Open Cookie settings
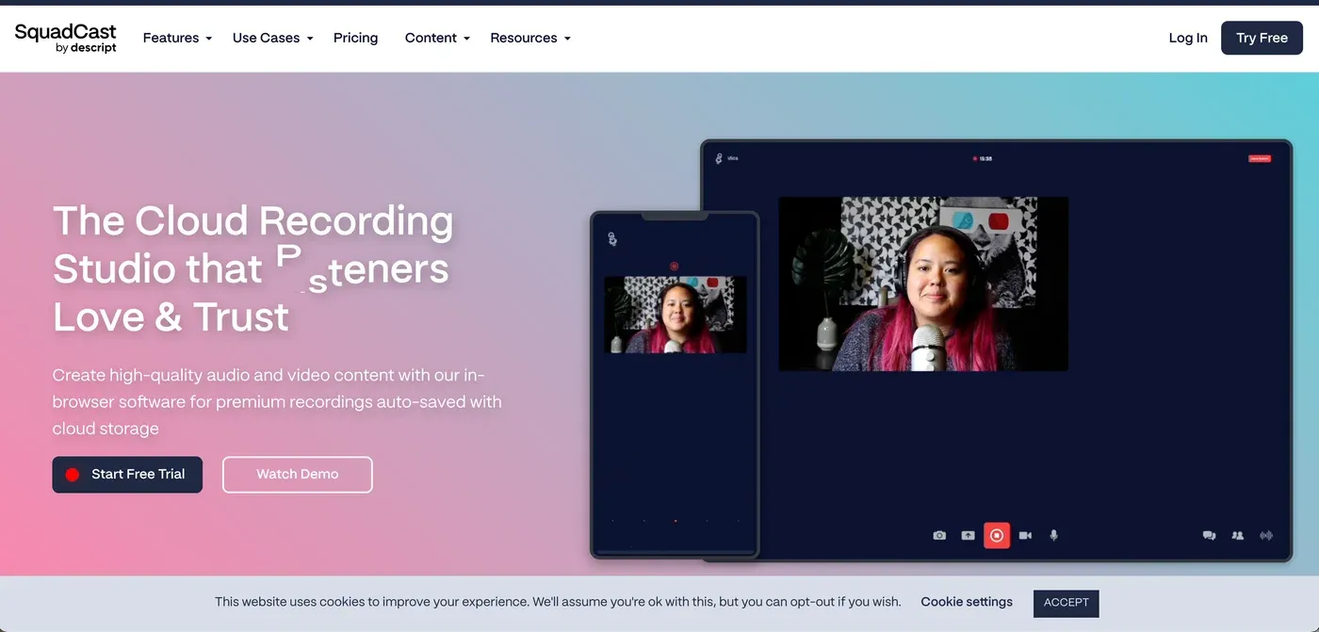1319x632 pixels. tap(967, 602)
